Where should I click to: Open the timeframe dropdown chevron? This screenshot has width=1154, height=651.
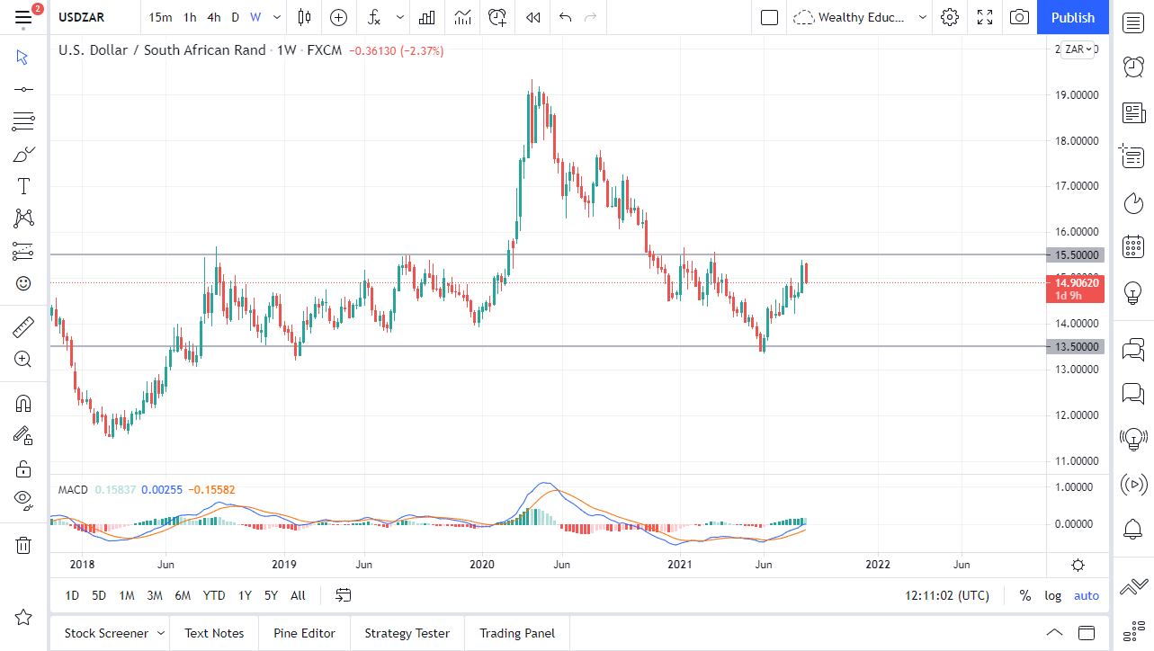[276, 17]
